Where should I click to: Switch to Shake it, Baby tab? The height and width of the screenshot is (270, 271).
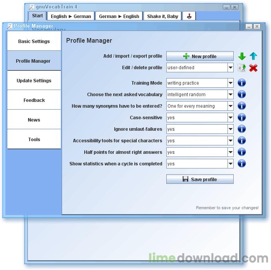(162, 16)
